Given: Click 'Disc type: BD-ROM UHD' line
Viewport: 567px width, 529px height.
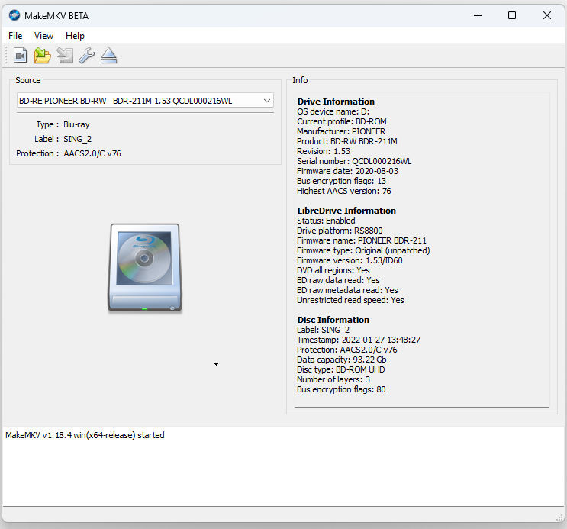Looking at the screenshot, I should pos(340,369).
